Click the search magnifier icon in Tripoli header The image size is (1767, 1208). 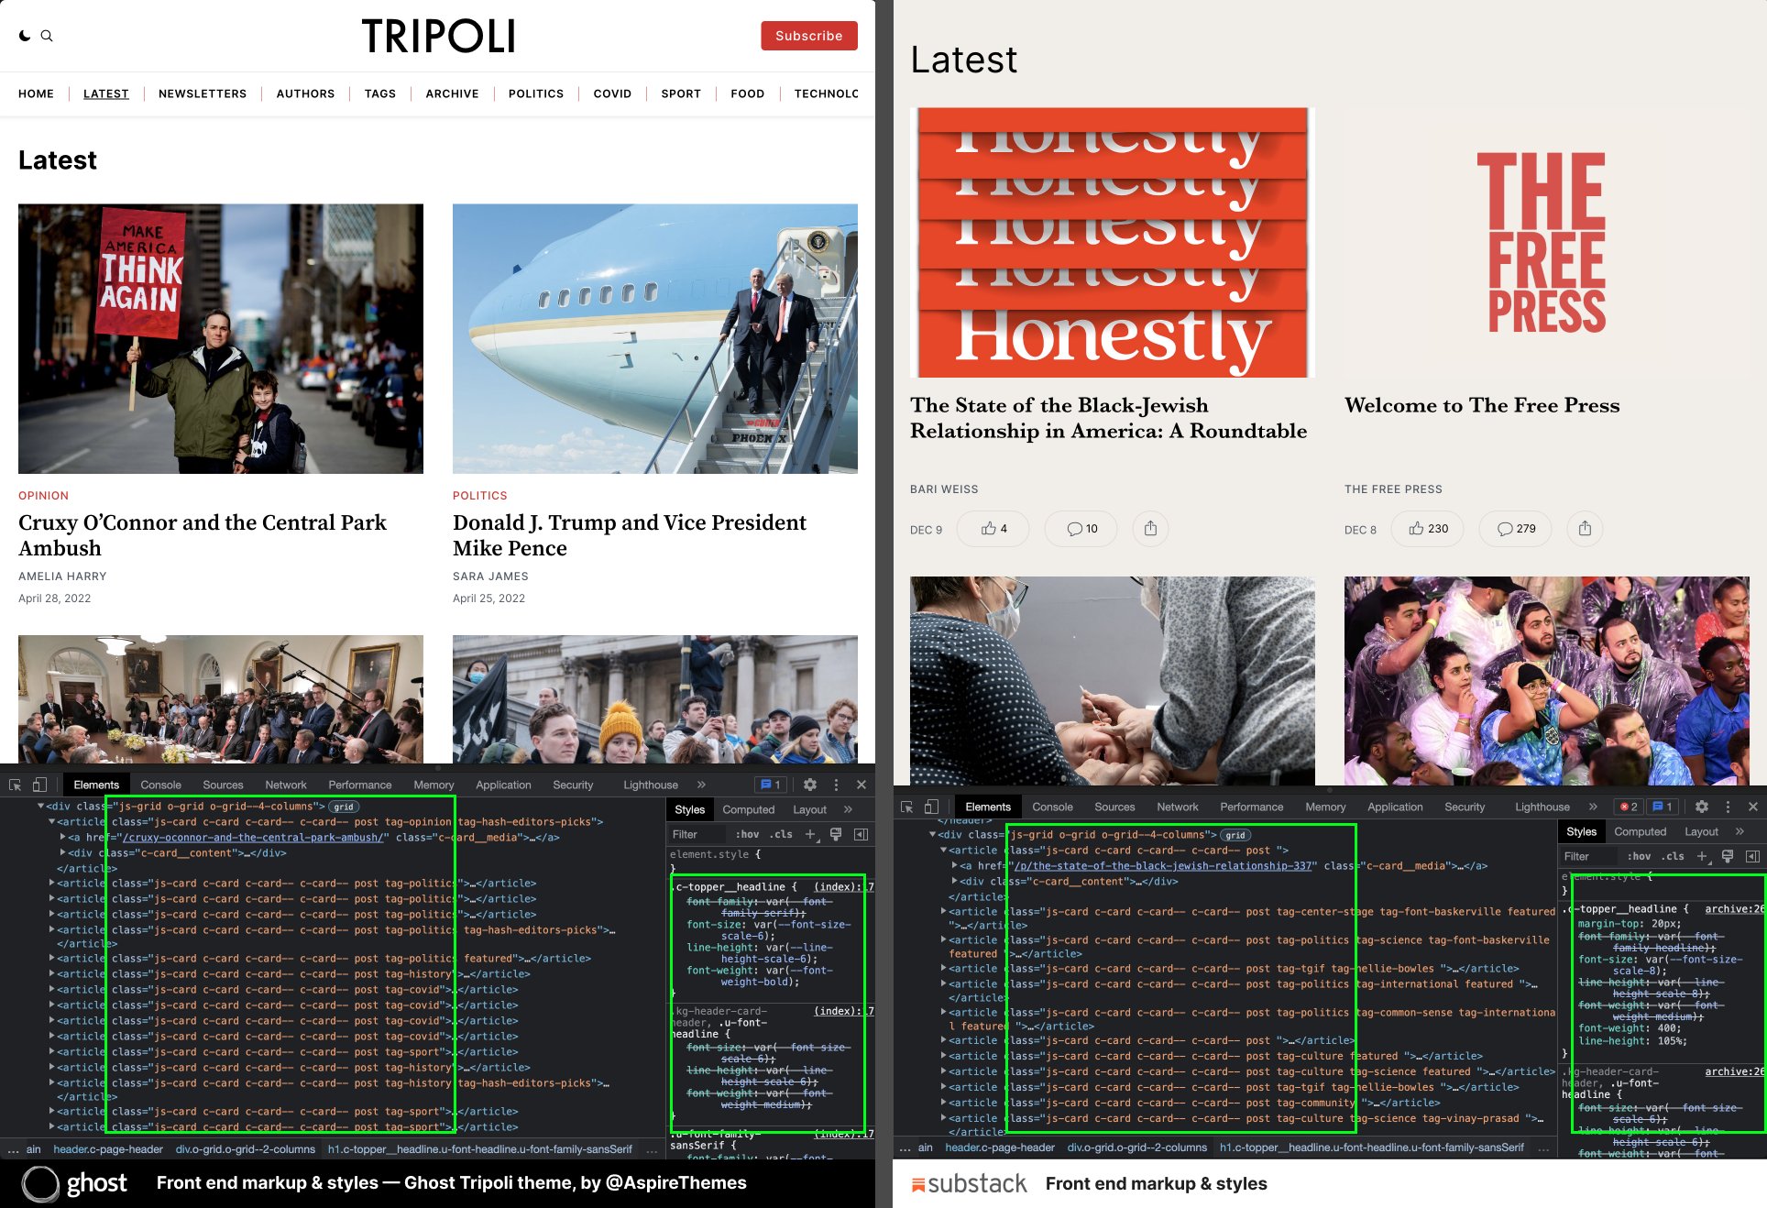47,36
